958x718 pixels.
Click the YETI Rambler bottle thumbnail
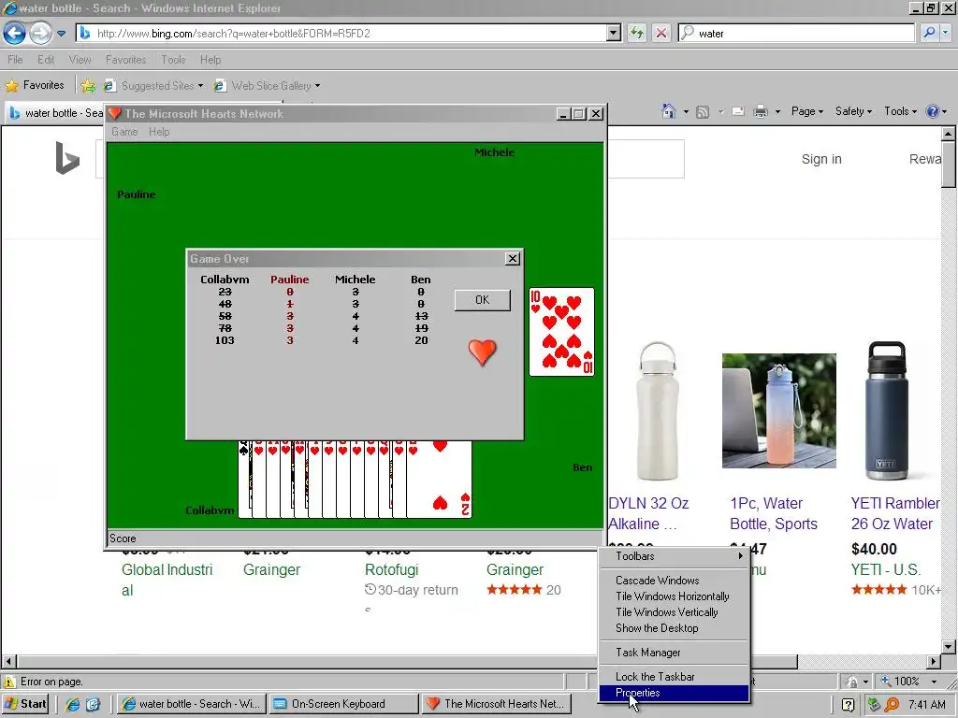click(887, 411)
